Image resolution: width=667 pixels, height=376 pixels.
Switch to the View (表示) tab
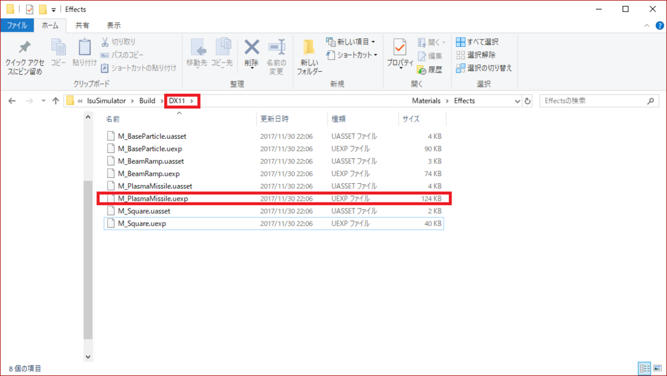pos(113,25)
